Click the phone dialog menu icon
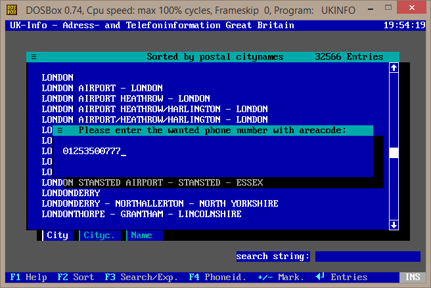This screenshot has width=431, height=288. (x=60, y=131)
